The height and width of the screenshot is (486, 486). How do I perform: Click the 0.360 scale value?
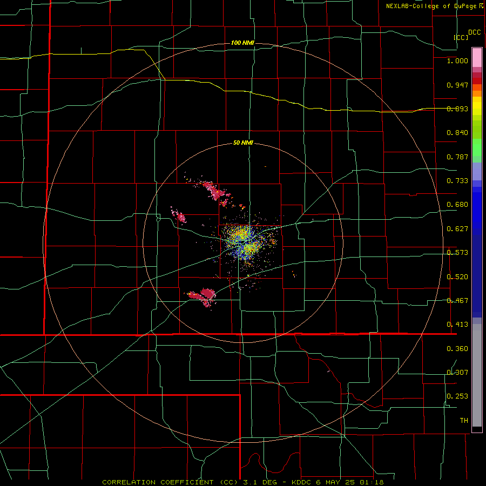pos(457,349)
